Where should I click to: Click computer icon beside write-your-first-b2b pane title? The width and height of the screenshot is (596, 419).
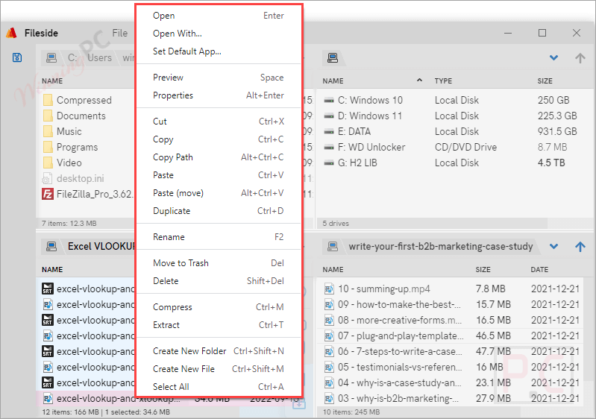[333, 247]
